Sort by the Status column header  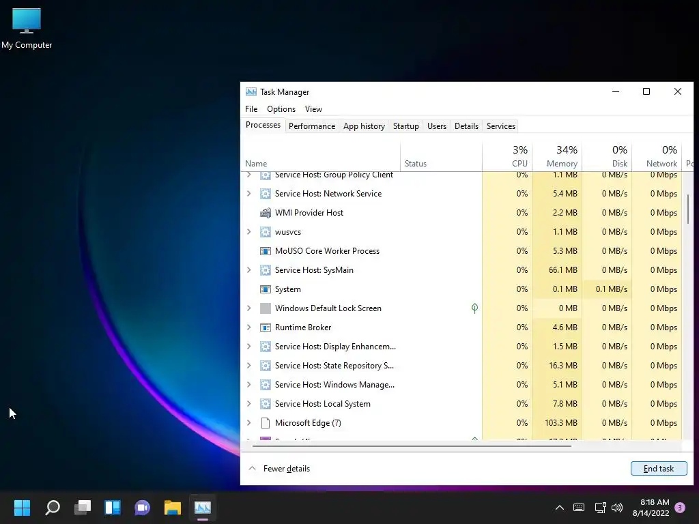[x=442, y=156]
